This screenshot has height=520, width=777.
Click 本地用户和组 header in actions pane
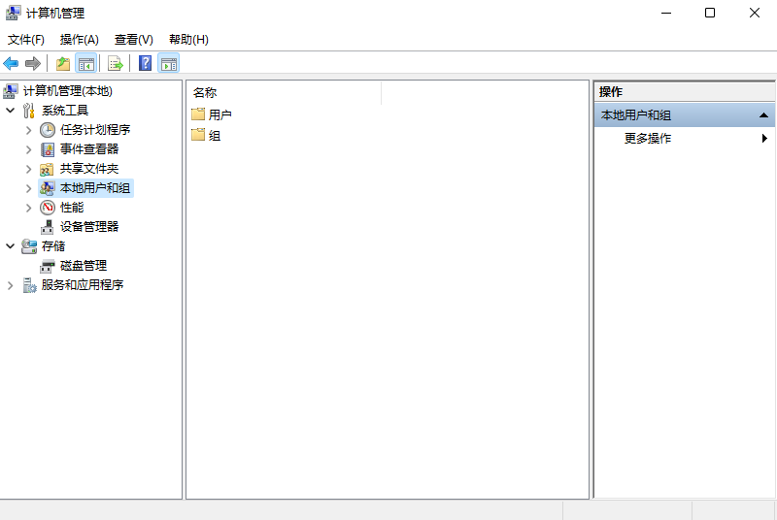[x=685, y=115]
